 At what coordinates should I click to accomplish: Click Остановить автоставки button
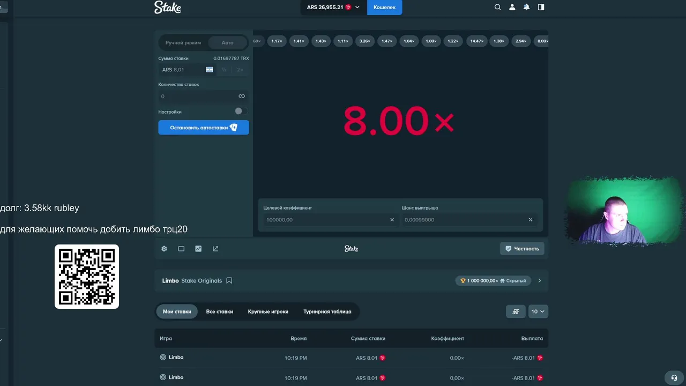pos(204,128)
